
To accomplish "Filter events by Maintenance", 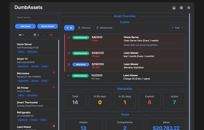I will point(104,28).
